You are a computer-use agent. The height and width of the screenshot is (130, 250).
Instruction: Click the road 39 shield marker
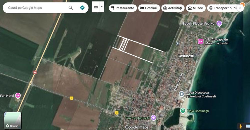click(x=35, y=72)
